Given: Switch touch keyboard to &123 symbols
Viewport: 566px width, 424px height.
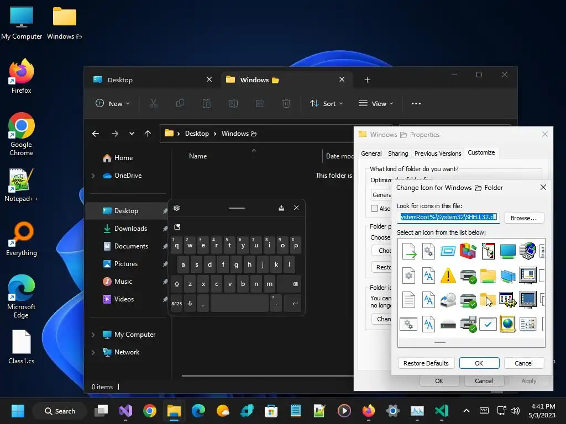Looking at the screenshot, I should (x=176, y=303).
